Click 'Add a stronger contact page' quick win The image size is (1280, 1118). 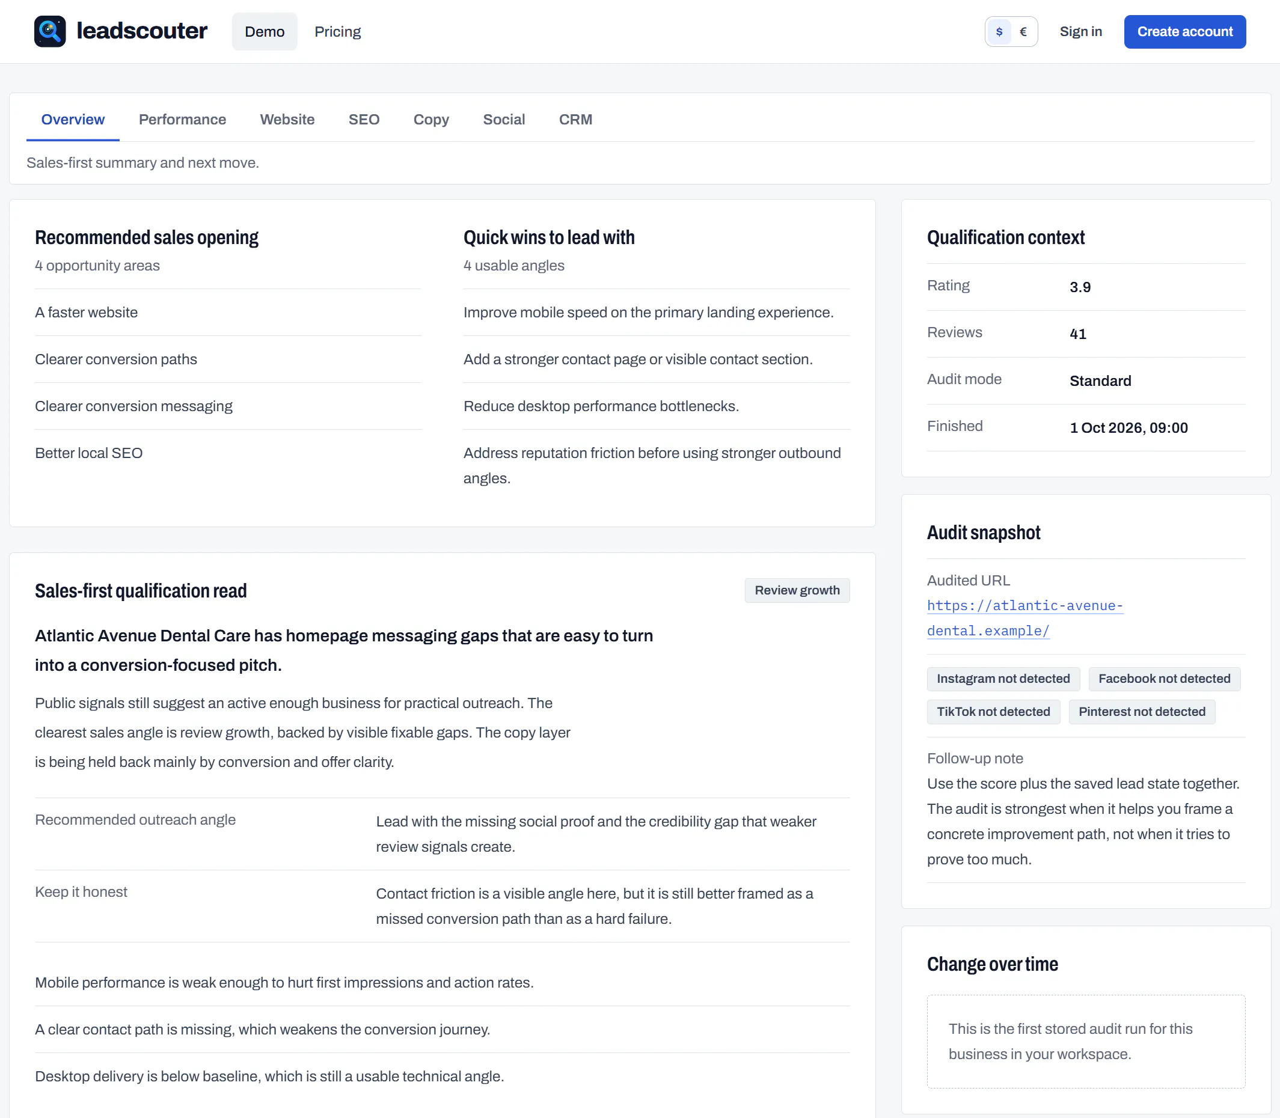(x=657, y=359)
